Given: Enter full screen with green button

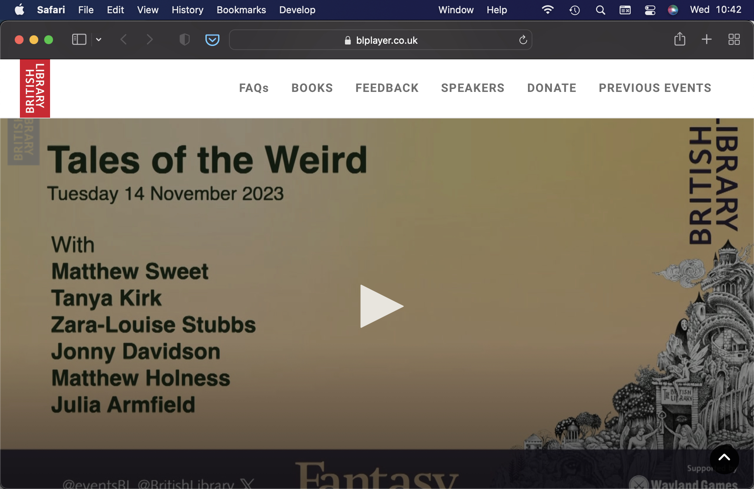Looking at the screenshot, I should (x=49, y=40).
